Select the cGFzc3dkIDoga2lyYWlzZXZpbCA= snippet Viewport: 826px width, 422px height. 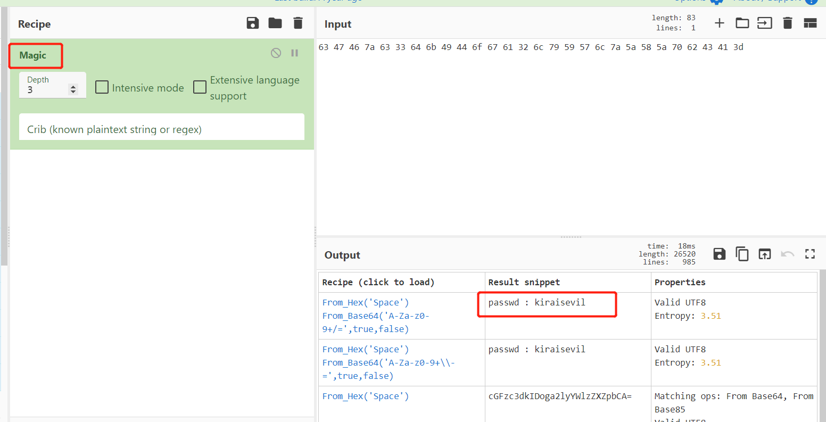tap(560, 396)
